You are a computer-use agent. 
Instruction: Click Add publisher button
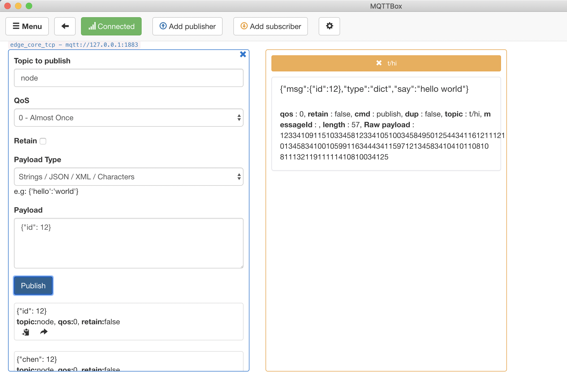[187, 26]
